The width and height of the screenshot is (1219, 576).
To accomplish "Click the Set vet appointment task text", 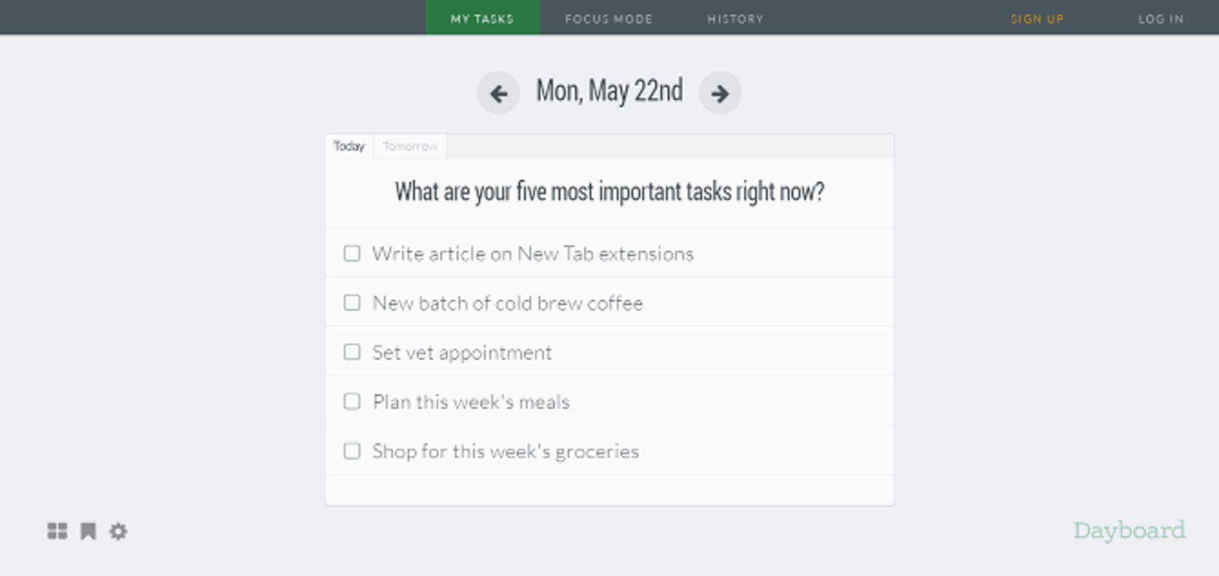I will pyautogui.click(x=462, y=353).
